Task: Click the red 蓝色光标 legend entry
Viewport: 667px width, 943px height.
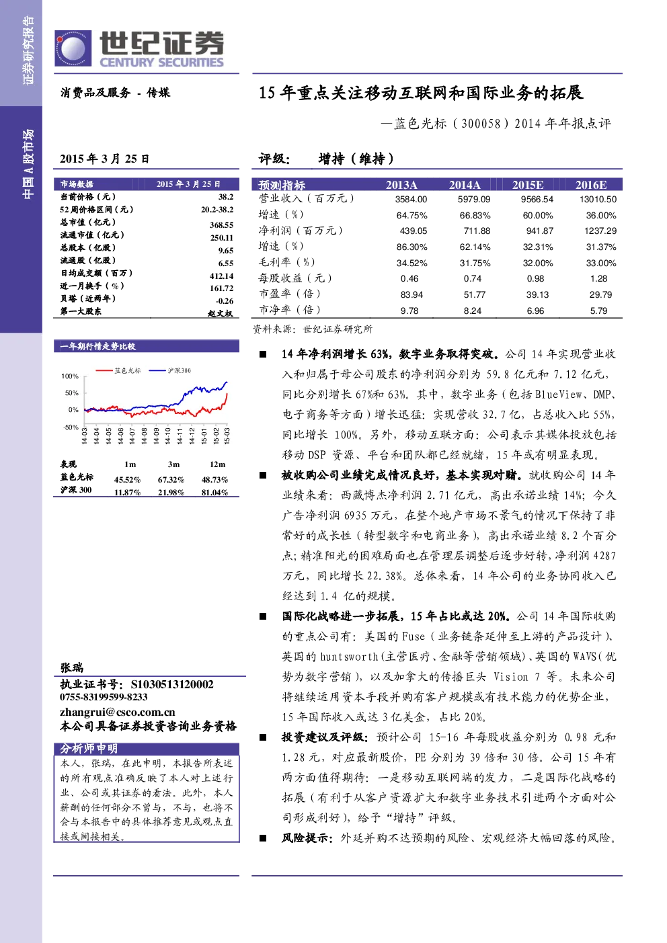Action: pos(119,370)
